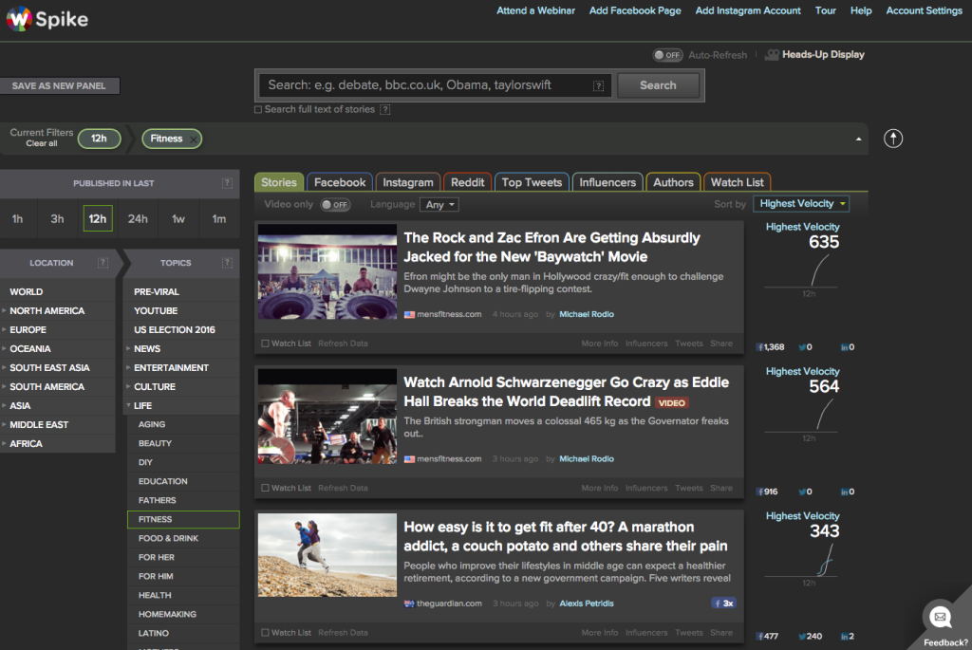Expand the North America location

coord(5,311)
